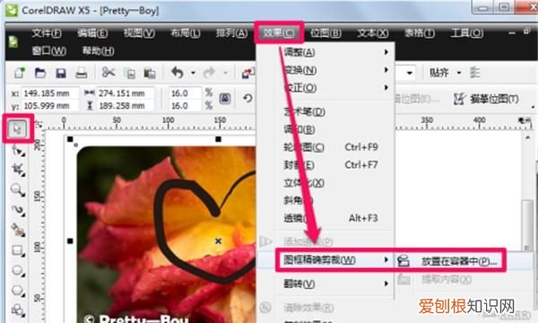
Task: Open the 编辑(E) menu
Action: point(92,33)
